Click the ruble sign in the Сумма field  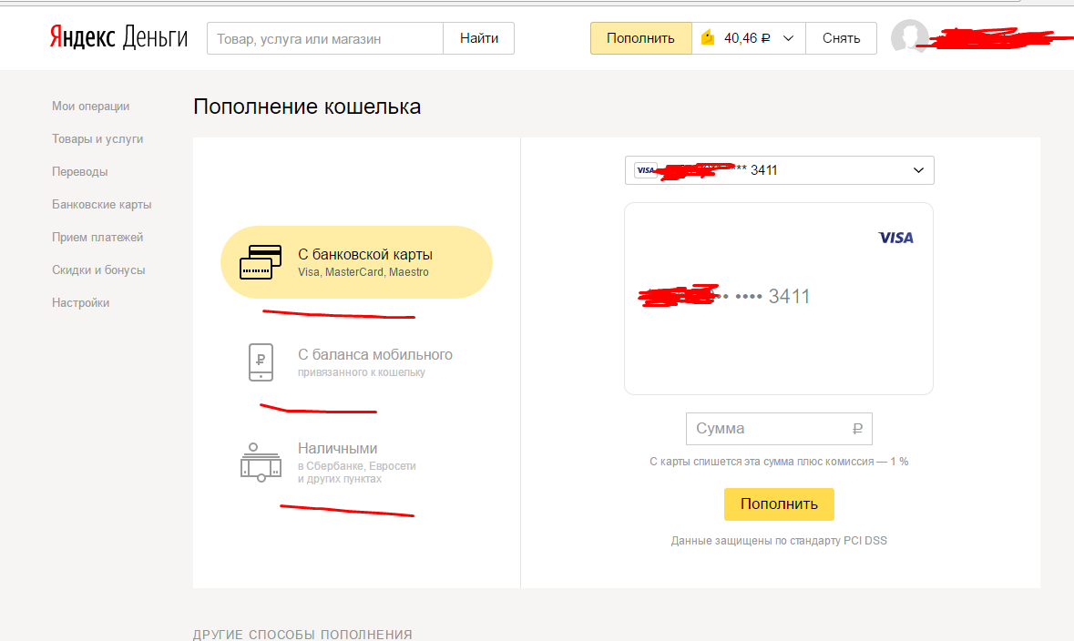tap(857, 429)
